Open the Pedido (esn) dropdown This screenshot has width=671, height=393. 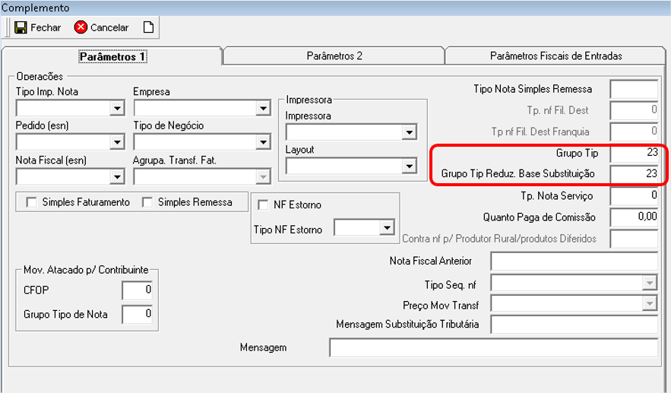[x=117, y=142]
